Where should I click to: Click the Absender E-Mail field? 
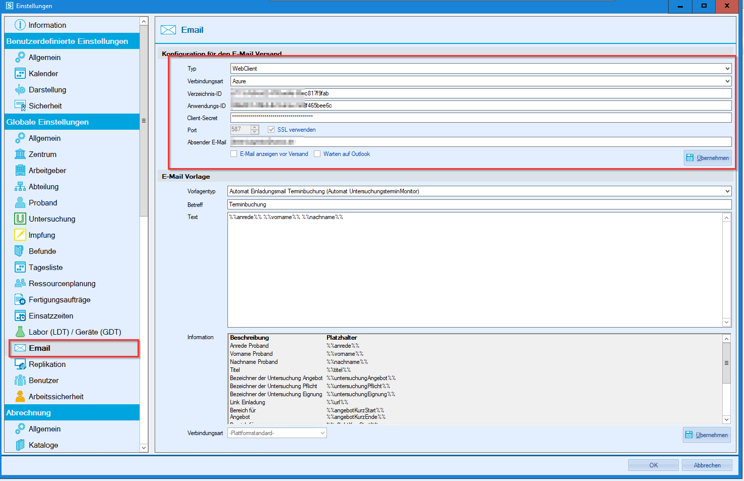tap(481, 142)
